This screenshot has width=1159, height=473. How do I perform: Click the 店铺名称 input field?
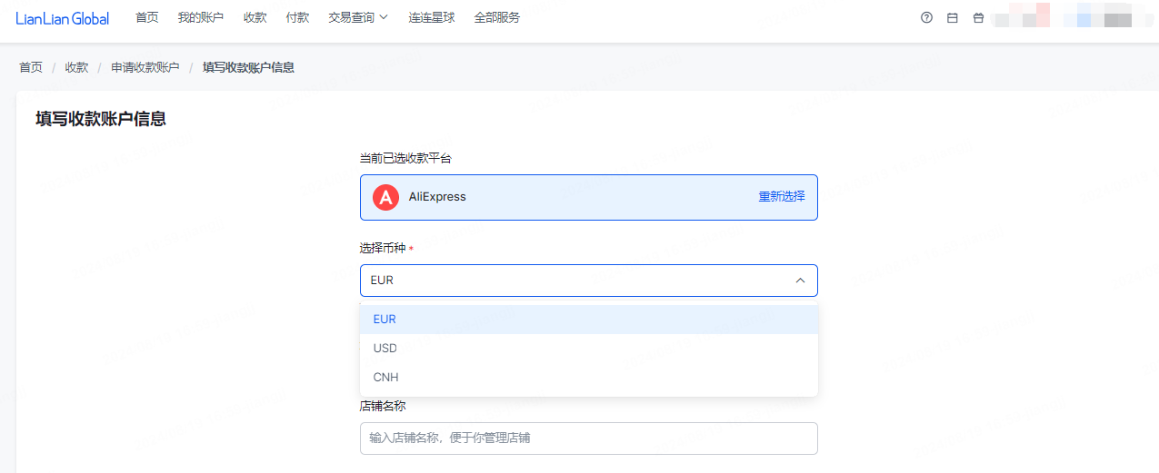click(588, 439)
